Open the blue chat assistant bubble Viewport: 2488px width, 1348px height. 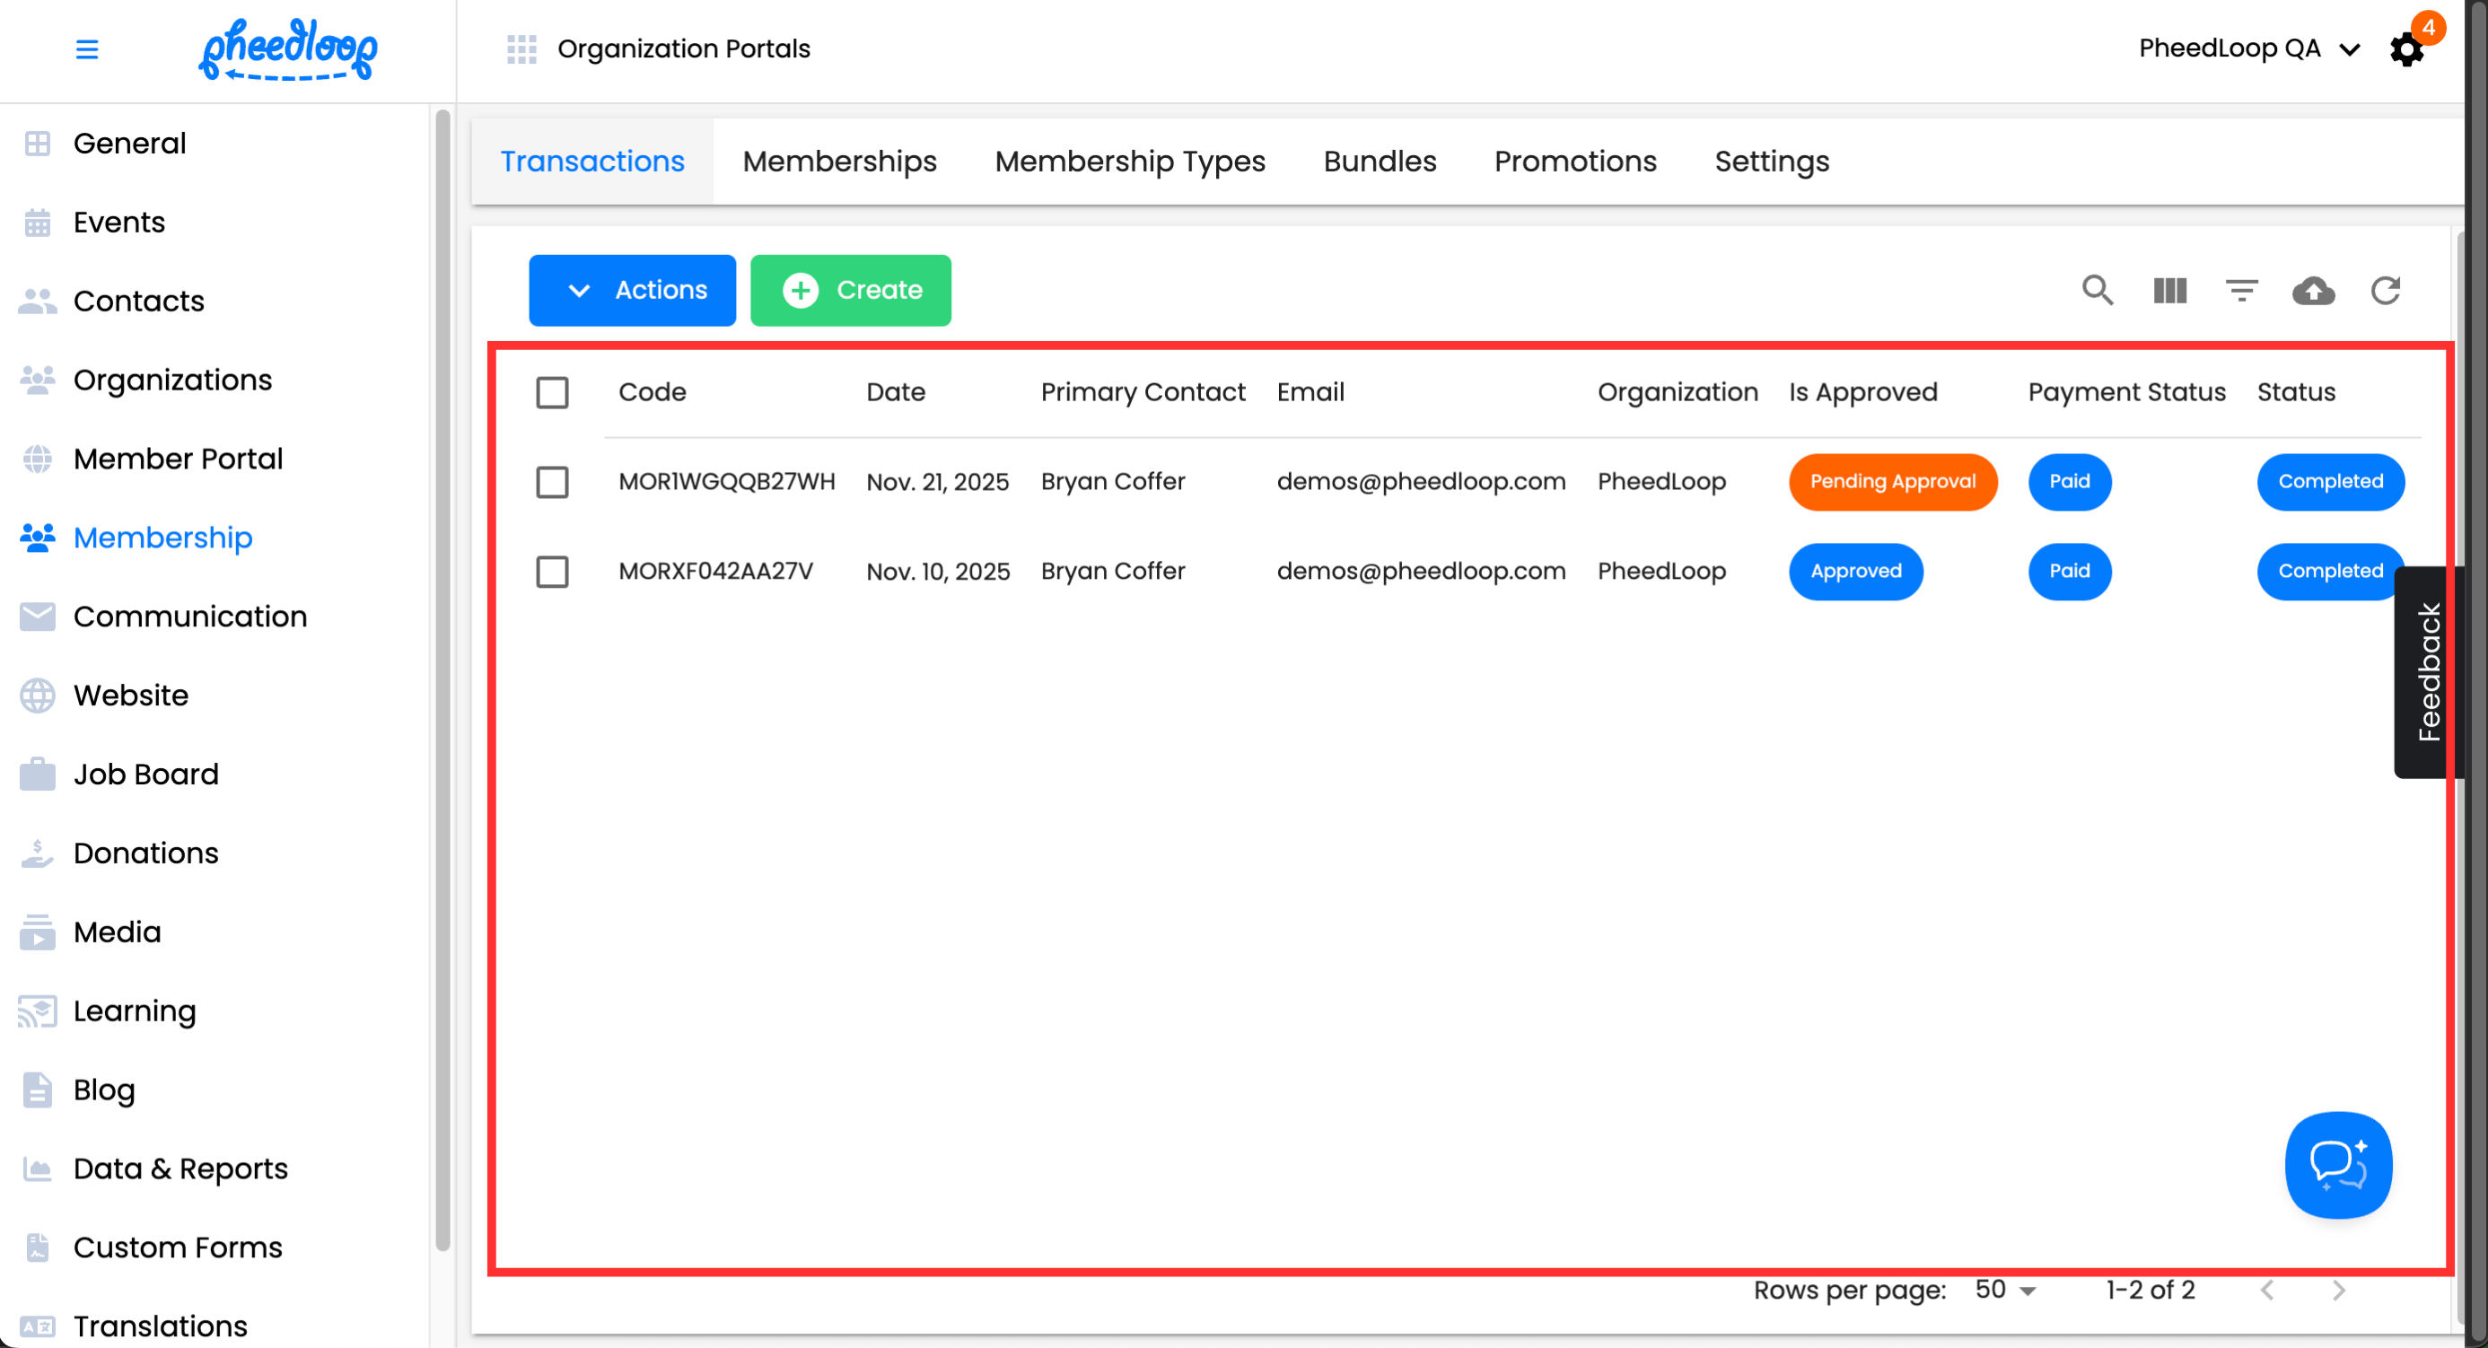(2337, 1165)
